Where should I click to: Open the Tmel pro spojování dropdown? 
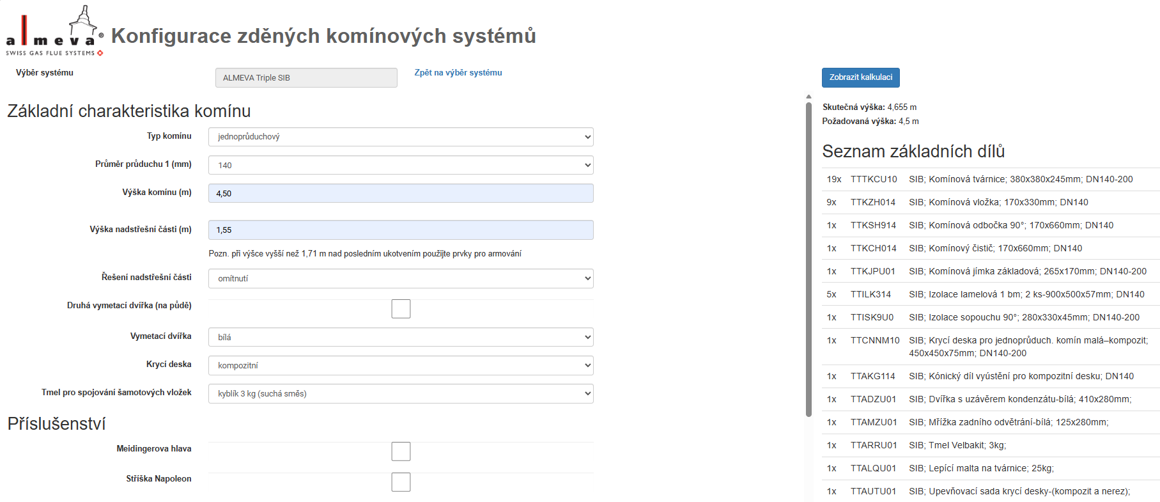(401, 393)
